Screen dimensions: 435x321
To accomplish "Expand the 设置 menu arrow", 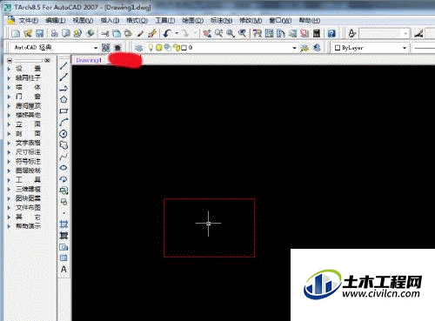I will tap(9, 69).
